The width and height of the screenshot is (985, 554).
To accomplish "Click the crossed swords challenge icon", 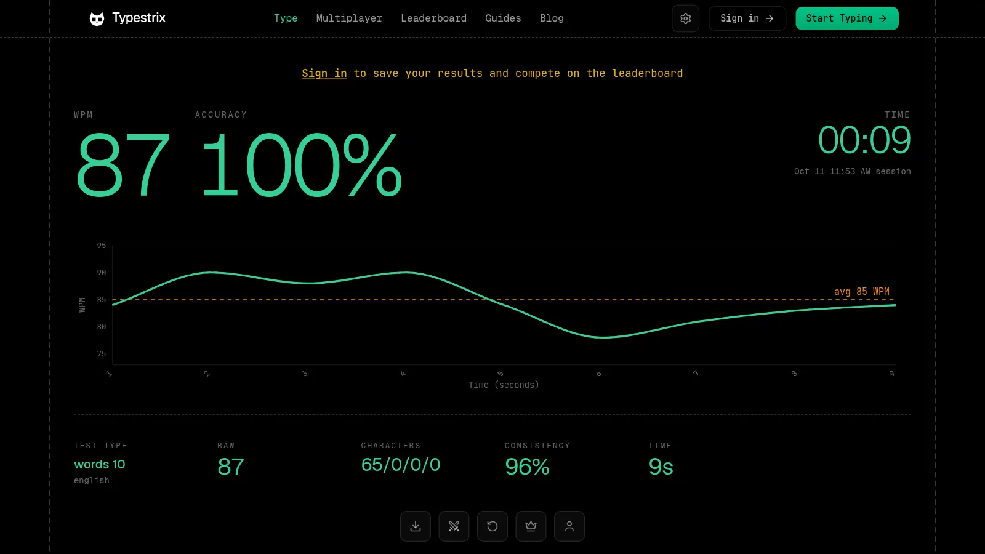I will [x=454, y=526].
